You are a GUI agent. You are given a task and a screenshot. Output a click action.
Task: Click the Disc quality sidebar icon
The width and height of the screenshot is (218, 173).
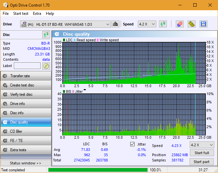click(x=5, y=122)
